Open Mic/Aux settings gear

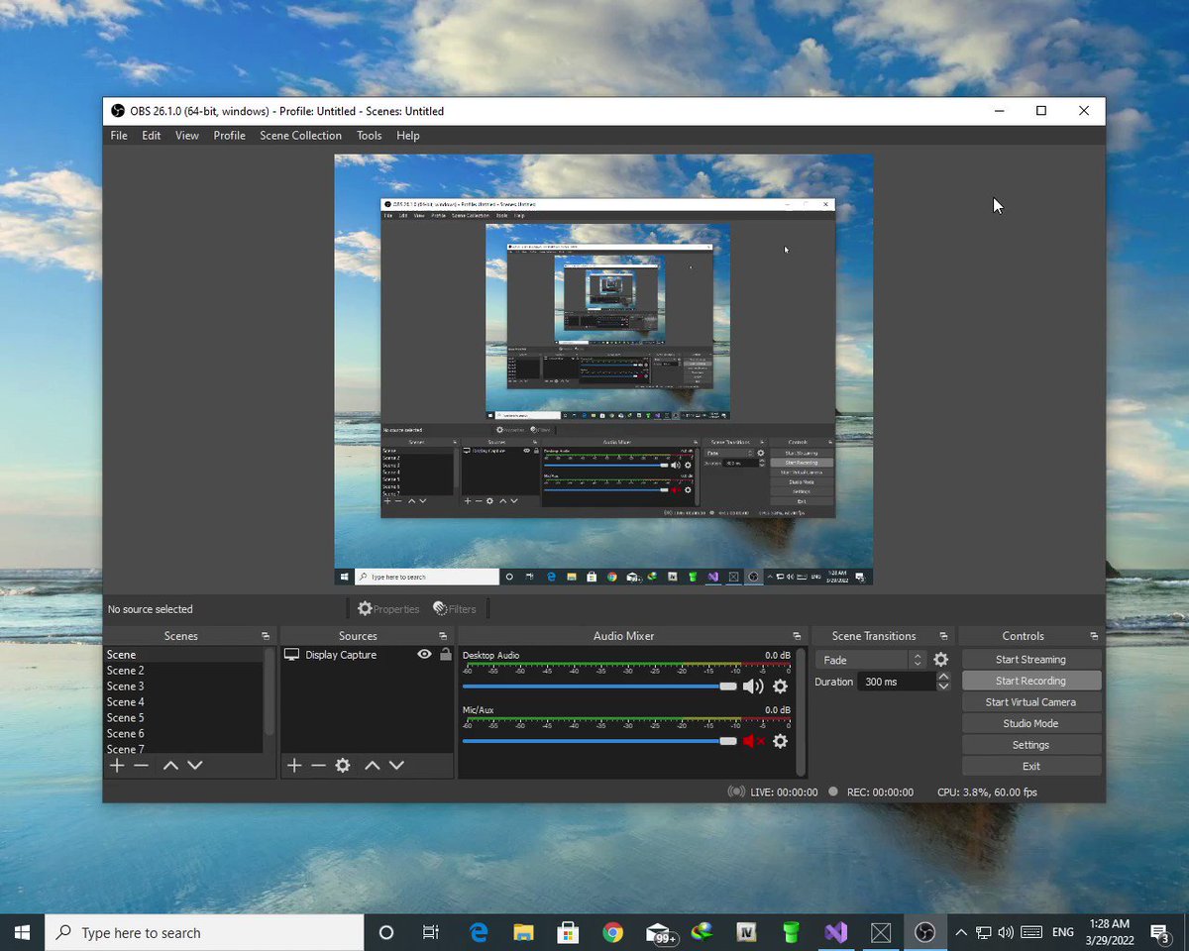(780, 741)
